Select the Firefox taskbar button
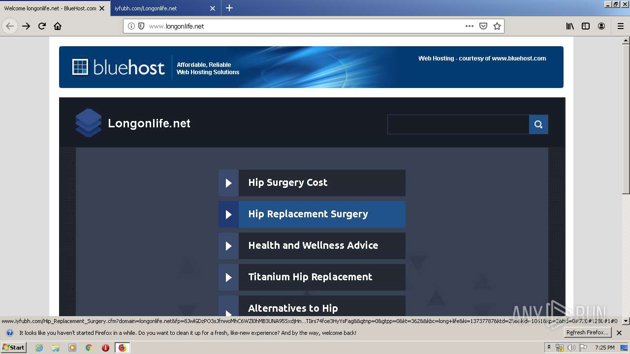This screenshot has width=630, height=354. (x=122, y=348)
